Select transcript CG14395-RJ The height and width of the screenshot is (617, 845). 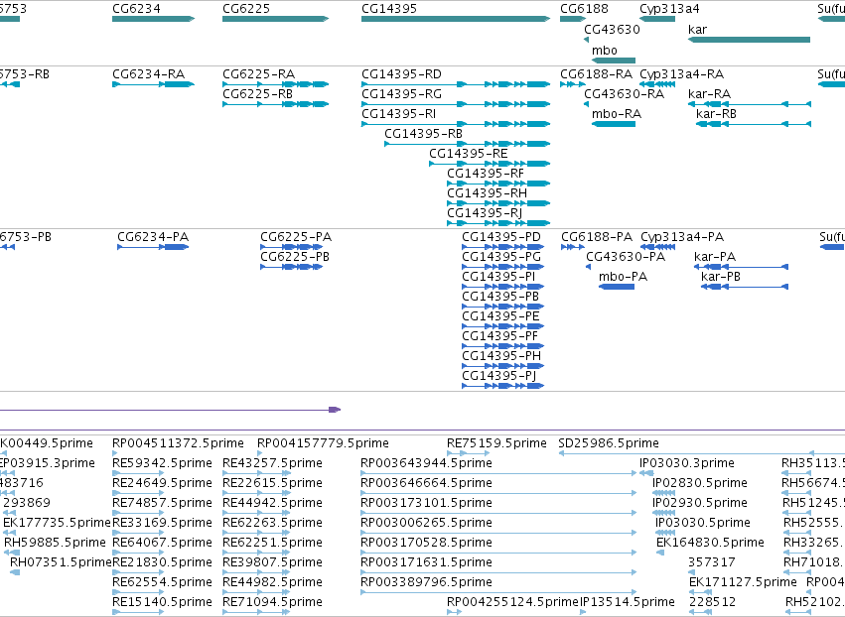pyautogui.click(x=485, y=213)
